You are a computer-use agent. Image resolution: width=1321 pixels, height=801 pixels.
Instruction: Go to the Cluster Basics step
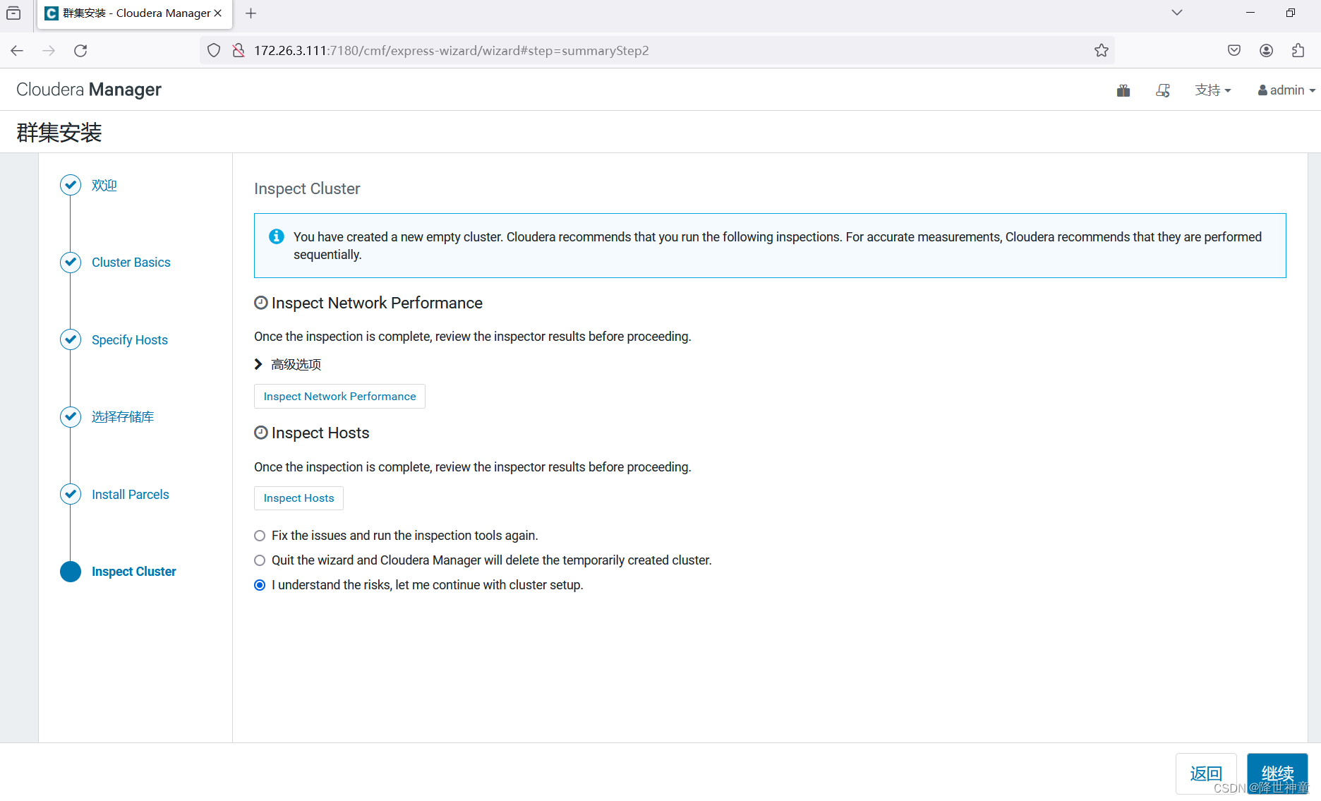[x=131, y=262]
